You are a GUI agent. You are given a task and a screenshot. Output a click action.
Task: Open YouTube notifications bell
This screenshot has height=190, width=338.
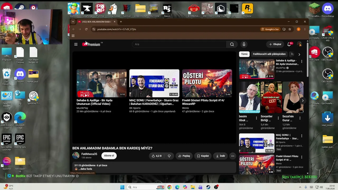tap(289, 44)
